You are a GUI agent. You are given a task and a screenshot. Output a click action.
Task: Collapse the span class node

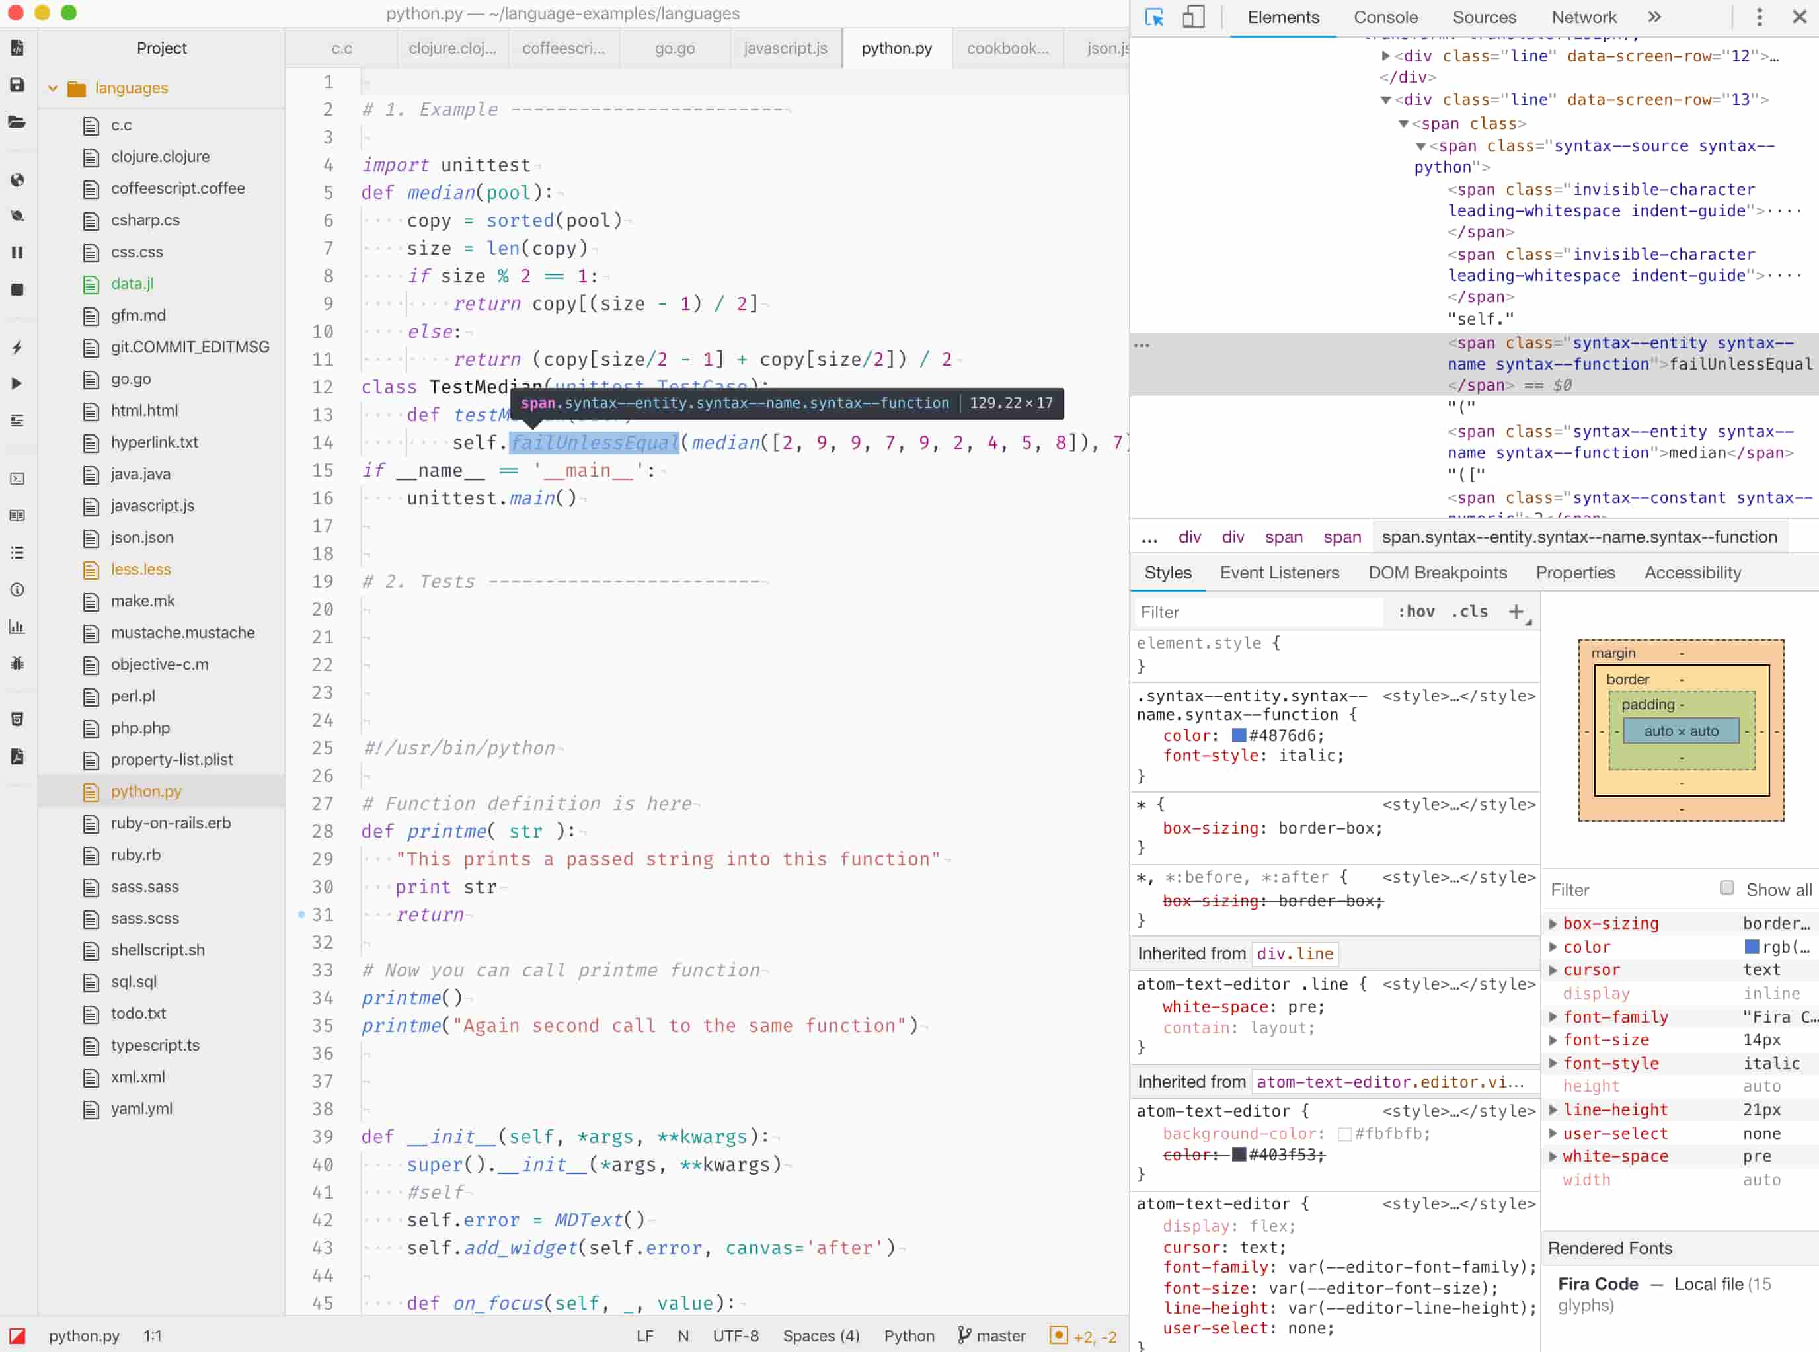[x=1403, y=124]
